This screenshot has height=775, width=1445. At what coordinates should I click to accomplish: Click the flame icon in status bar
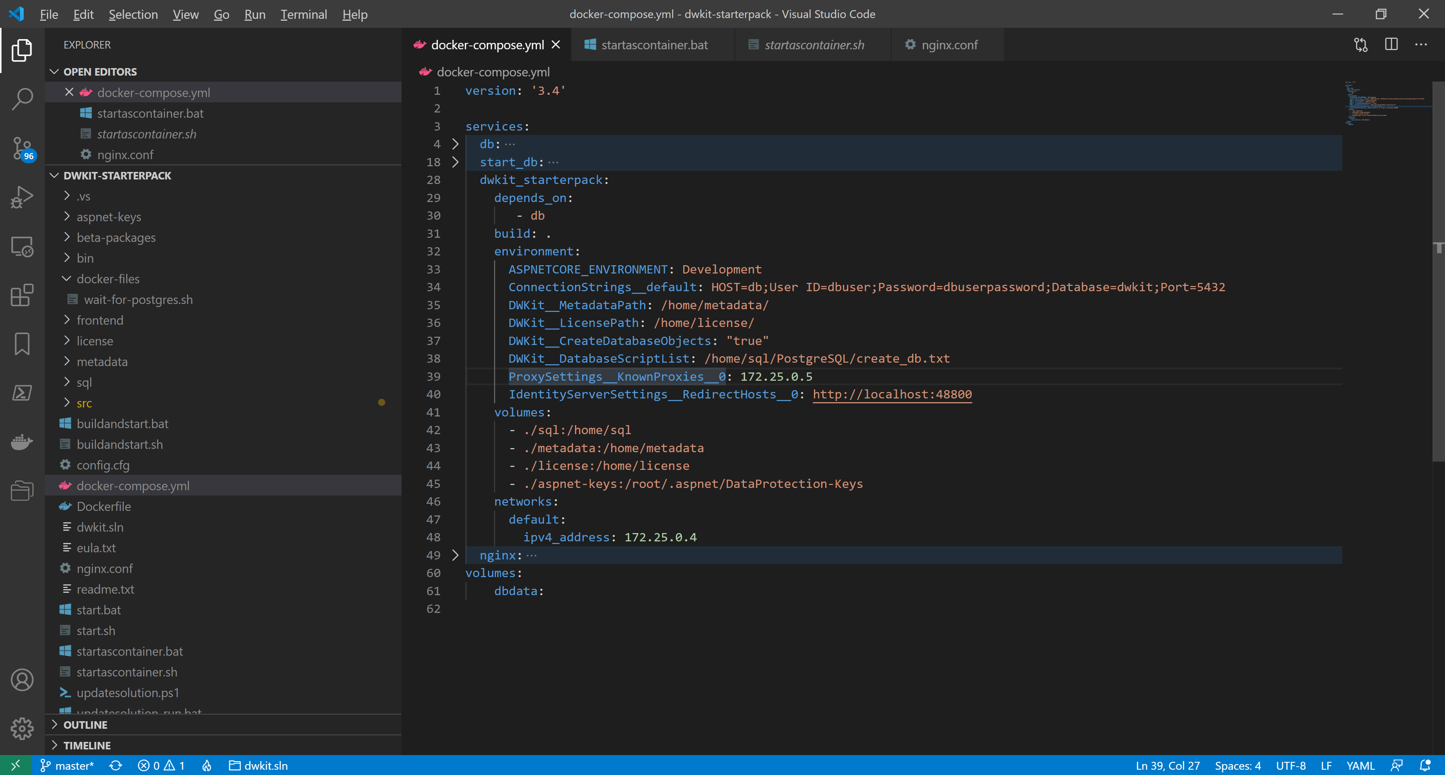(207, 765)
